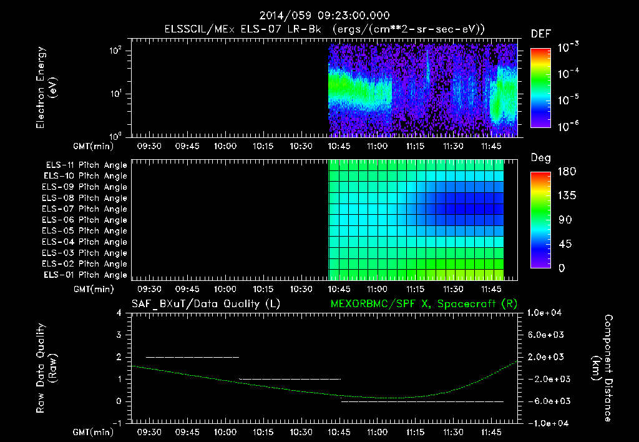The width and height of the screenshot is (639, 442).
Task: Click the Deg pitch angle color bar
Action: [x=540, y=220]
